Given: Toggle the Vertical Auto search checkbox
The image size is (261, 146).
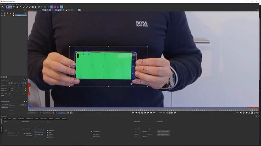Looking at the screenshot, I should pyautogui.click(x=143, y=137).
